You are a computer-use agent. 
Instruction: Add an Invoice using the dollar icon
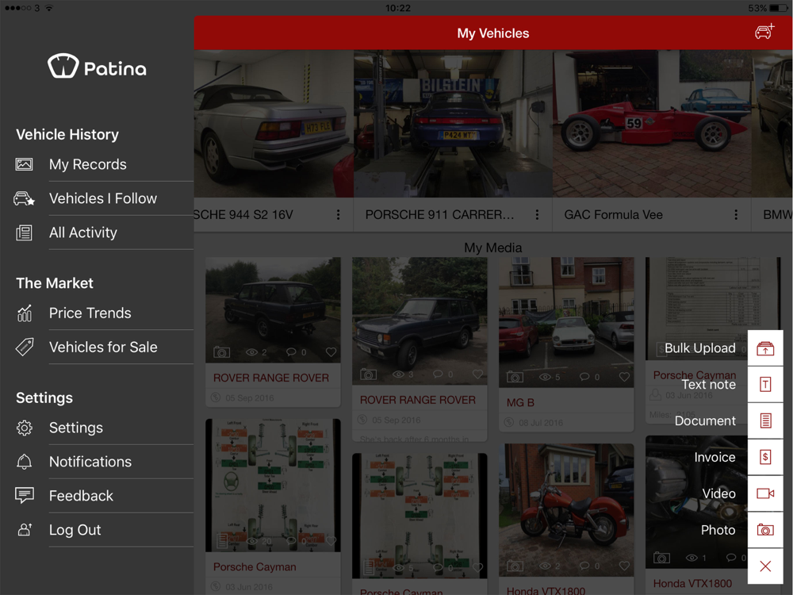(x=765, y=458)
